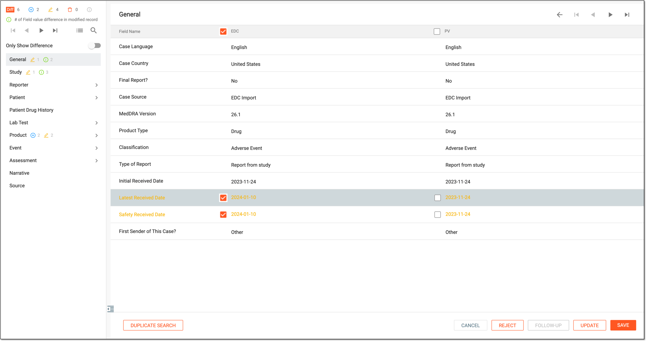Check the PV column header checkbox

pyautogui.click(x=437, y=31)
